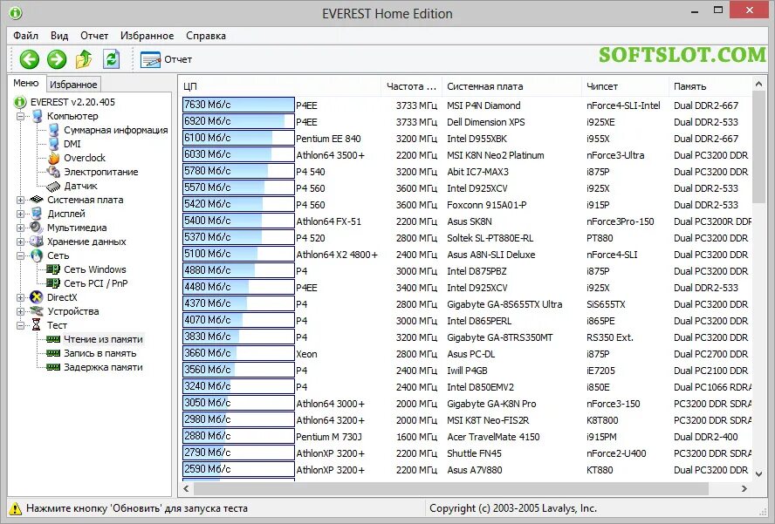This screenshot has width=775, height=524.
Task: Click the Overclock flame icon
Action: 53,158
